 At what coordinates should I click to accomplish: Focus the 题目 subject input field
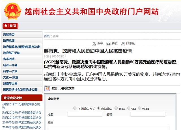(109, 128)
